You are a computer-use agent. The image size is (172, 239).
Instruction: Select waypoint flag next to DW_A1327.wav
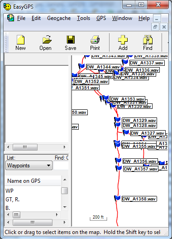tap(126, 132)
